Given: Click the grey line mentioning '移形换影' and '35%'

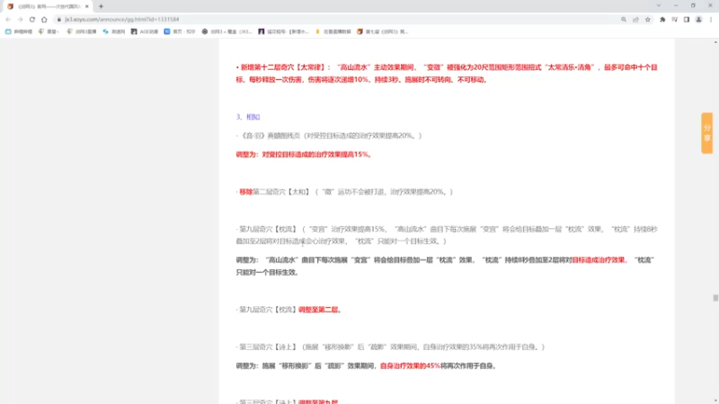Looking at the screenshot, I should tap(391, 347).
